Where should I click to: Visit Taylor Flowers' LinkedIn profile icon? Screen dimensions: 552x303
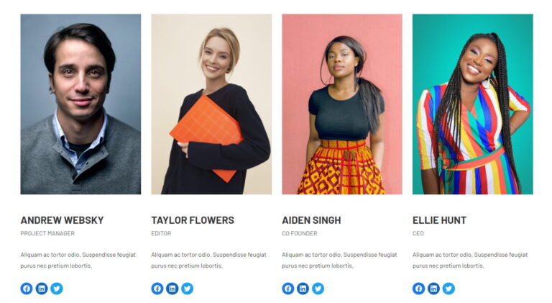click(172, 289)
